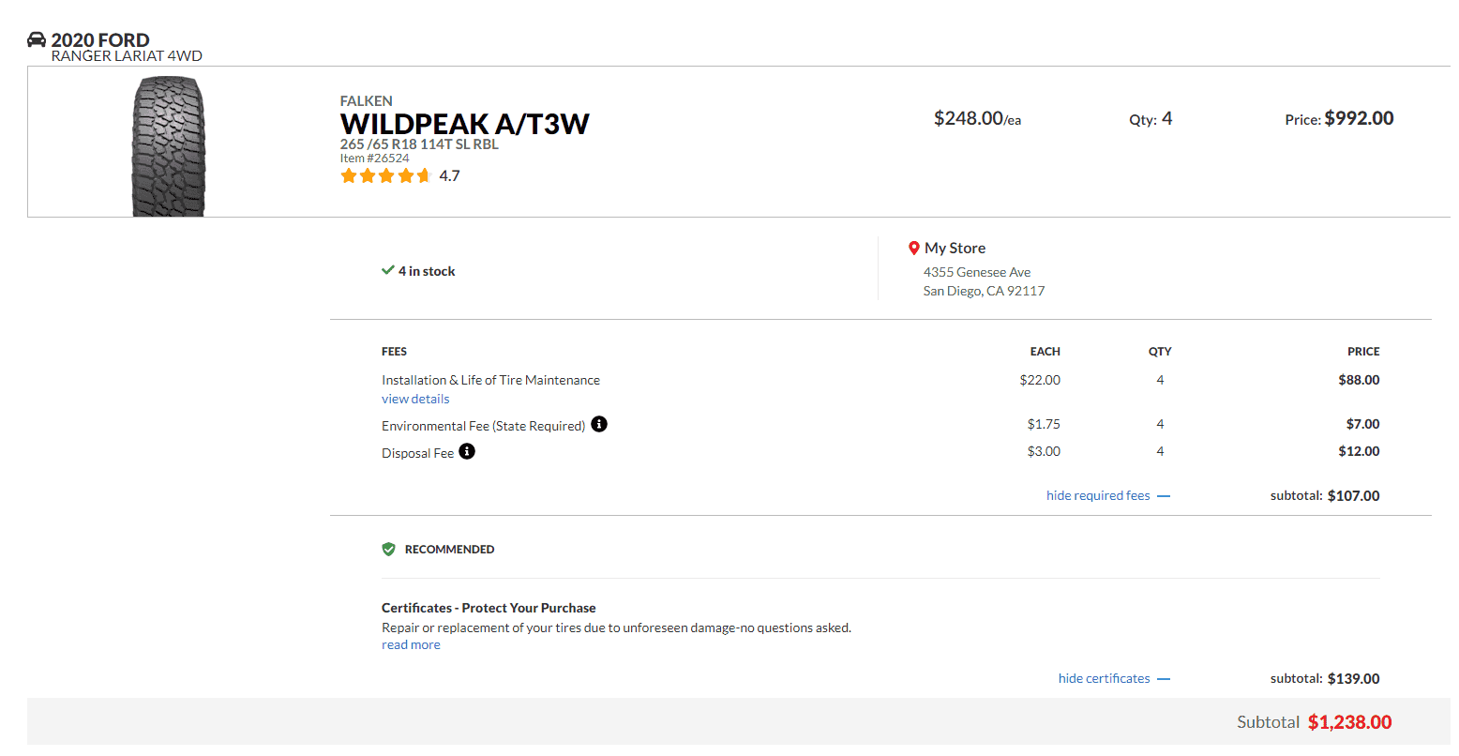This screenshot has width=1459, height=756.
Task: Click the PRICE column header
Action: (1363, 352)
